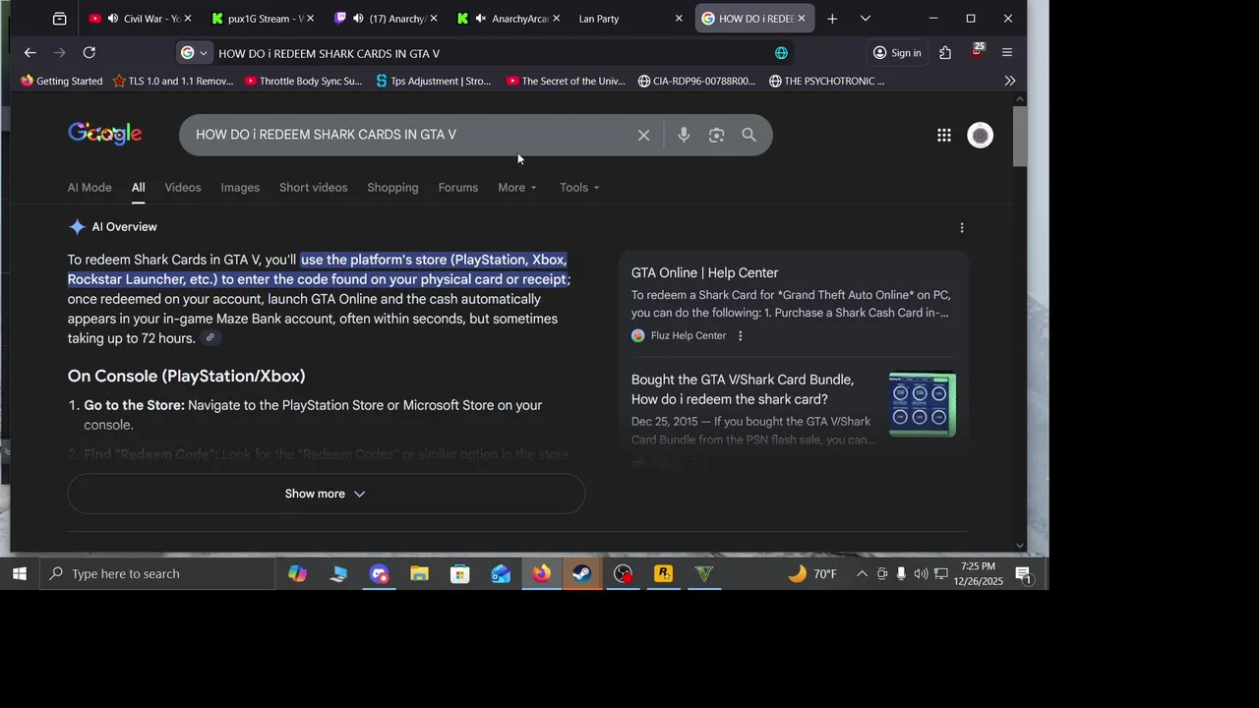1259x708 pixels.
Task: Open a new browser tab
Action: pyautogui.click(x=832, y=19)
